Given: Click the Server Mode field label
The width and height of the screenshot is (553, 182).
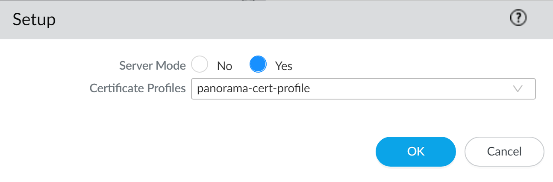Looking at the screenshot, I should pos(153,66).
